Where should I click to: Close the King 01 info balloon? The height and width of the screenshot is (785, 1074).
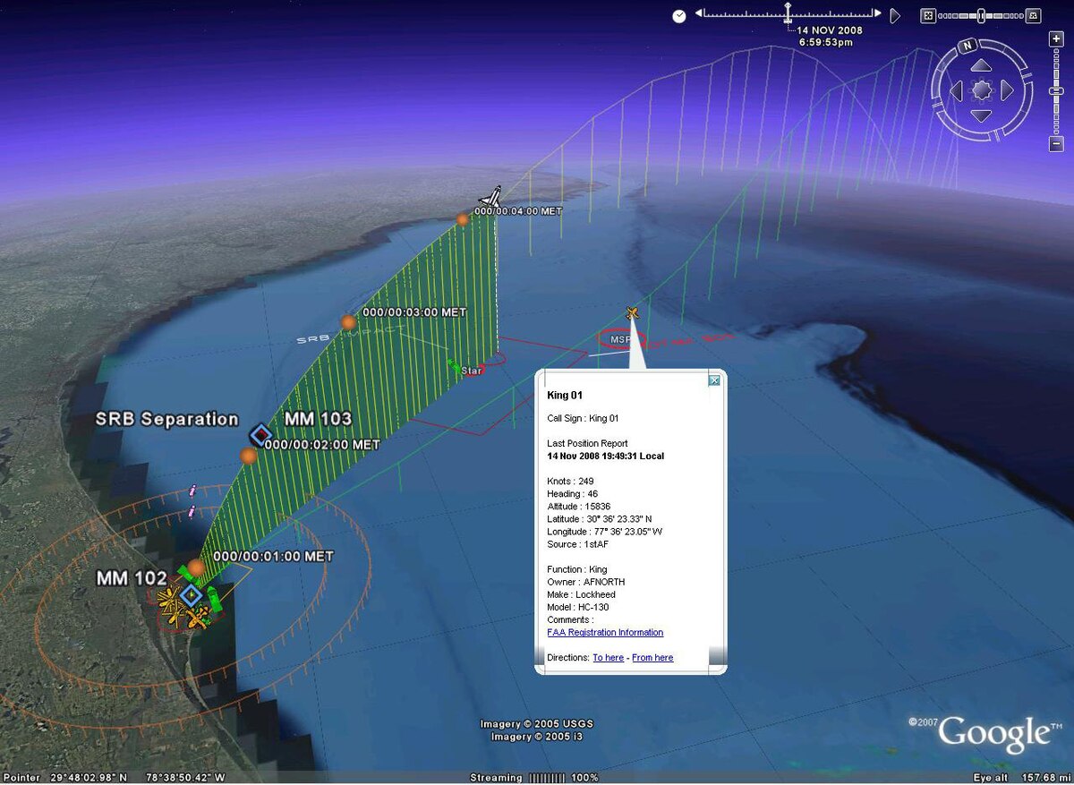coord(714,380)
